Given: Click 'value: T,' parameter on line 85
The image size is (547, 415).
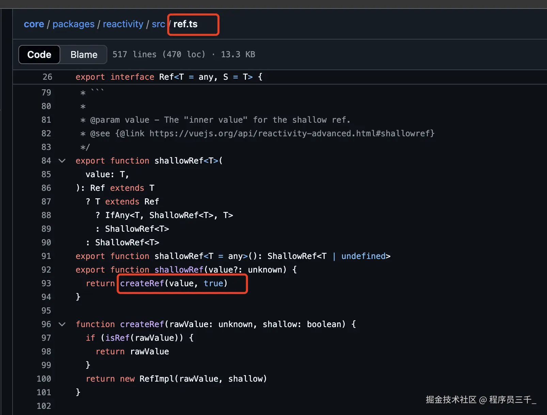Looking at the screenshot, I should [107, 174].
